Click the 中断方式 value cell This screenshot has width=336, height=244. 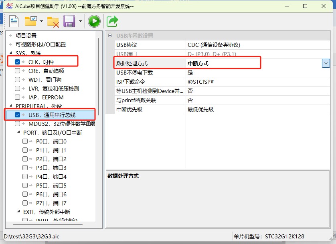coord(254,63)
